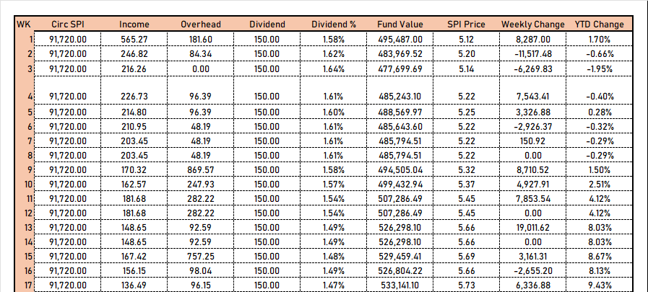The image size is (648, 292).
Task: Click the WK column header
Action: 22,25
